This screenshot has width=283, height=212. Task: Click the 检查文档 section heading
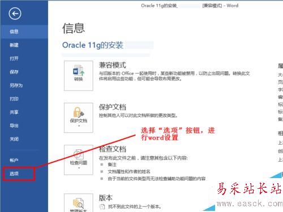coord(113,149)
